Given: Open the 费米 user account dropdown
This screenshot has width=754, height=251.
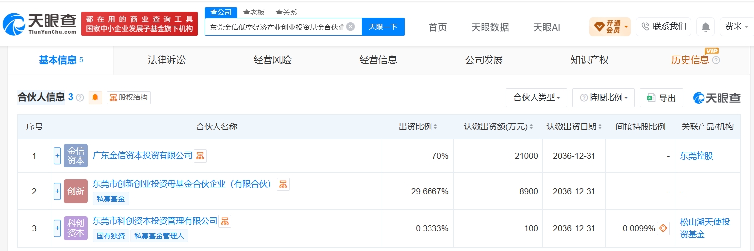Looking at the screenshot, I should 736,27.
